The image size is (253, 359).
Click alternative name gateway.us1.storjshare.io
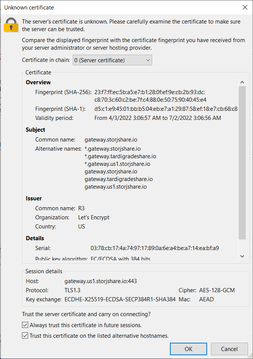[116, 187]
